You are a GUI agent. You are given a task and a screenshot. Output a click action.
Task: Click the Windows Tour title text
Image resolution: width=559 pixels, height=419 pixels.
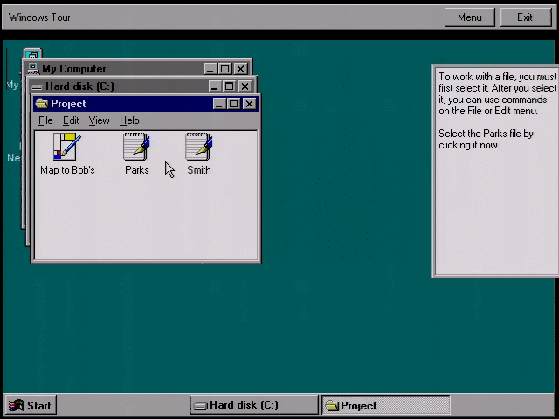pos(39,17)
